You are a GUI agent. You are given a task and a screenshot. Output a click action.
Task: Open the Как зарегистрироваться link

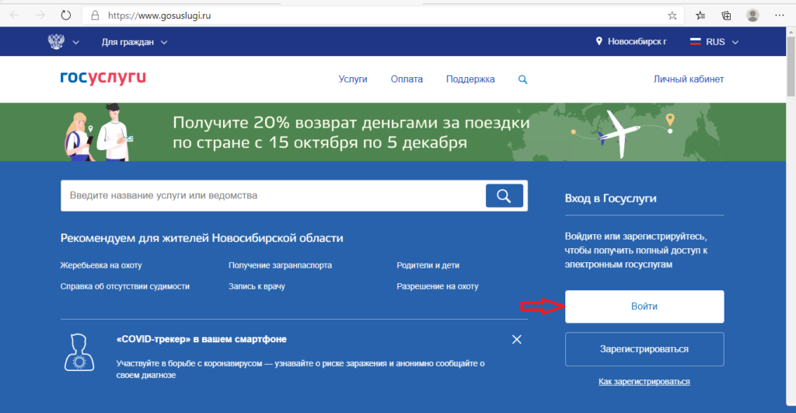tap(644, 382)
